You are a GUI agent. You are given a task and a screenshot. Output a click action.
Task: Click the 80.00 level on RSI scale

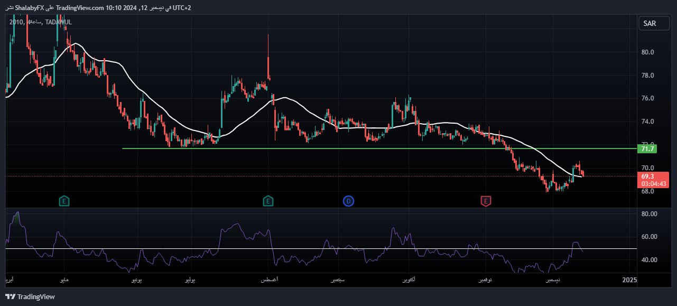point(648,214)
